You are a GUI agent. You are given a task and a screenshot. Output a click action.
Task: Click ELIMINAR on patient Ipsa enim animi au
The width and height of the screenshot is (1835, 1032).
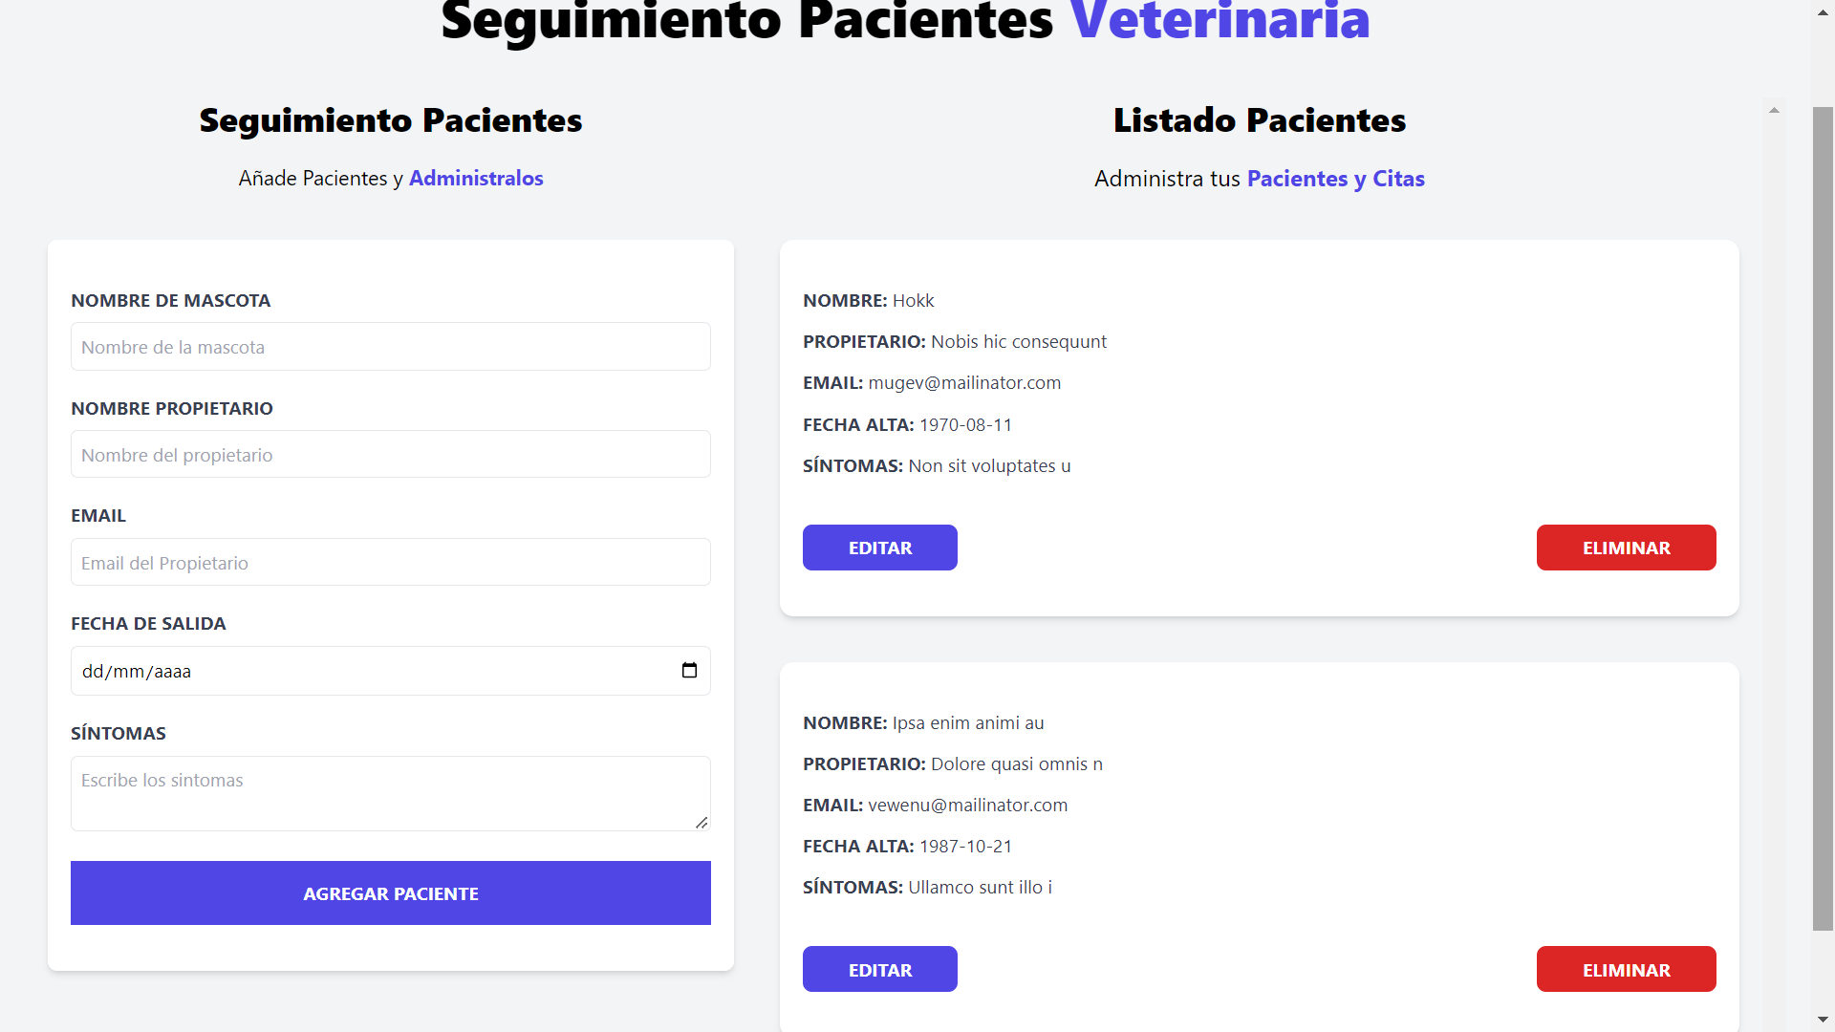[1626, 969]
